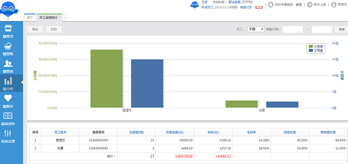Viewport: 348px width, 164px height.
Task: Switch to the 首页 tab
Action: (x=30, y=18)
